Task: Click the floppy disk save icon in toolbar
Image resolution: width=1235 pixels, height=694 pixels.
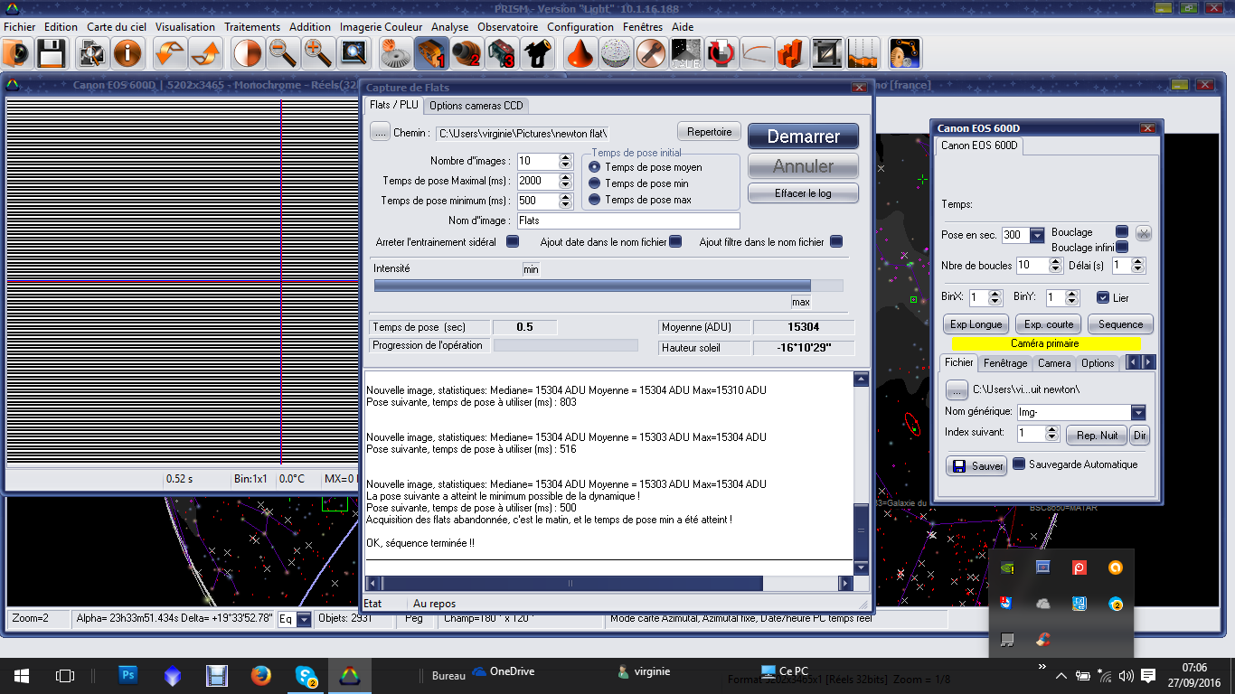Action: point(52,54)
